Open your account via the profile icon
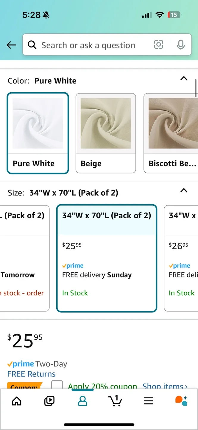Screen dimensions: 198x430 tap(82, 401)
